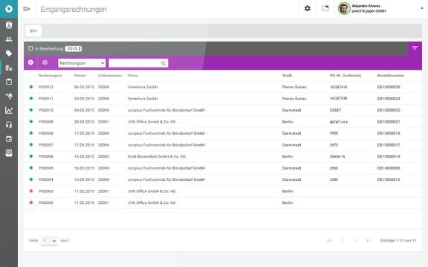This screenshot has height=267, width=428.
Task: Open the filter icon on the right
Action: [415, 48]
